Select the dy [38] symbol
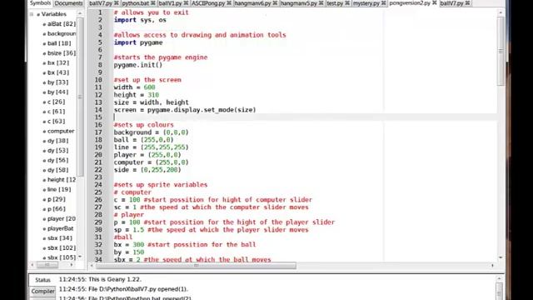This screenshot has height=300, width=533. (57, 141)
